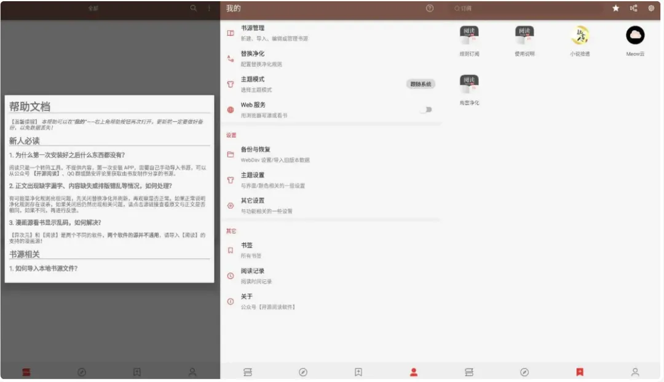Open subscription bookmark tab in dimmed left panel
664x382 pixels.
(136, 372)
